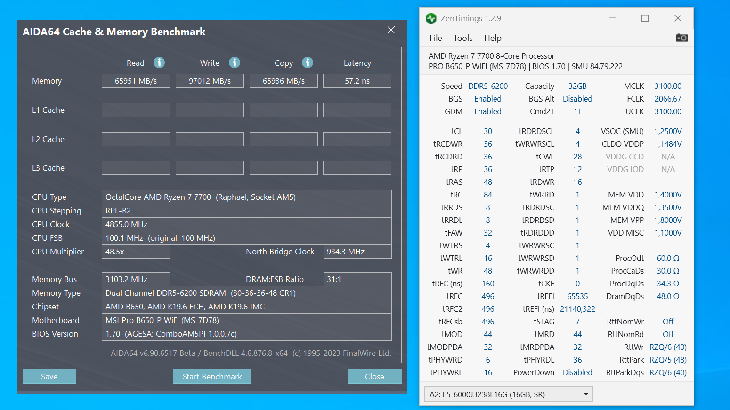This screenshot has height=410, width=730.
Task: Click the Read info icon
Action: [x=159, y=63]
